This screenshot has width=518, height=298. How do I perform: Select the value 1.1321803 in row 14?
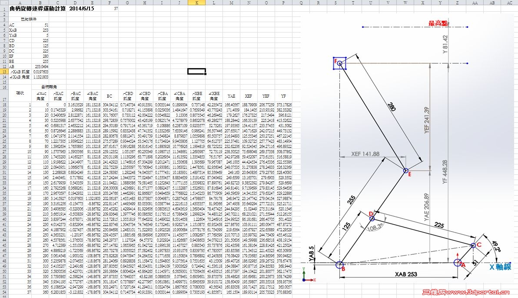[40, 77]
